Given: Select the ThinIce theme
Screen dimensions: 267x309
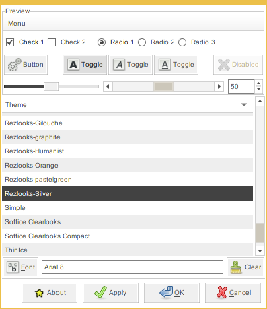Looking at the screenshot, I should tap(127, 250).
